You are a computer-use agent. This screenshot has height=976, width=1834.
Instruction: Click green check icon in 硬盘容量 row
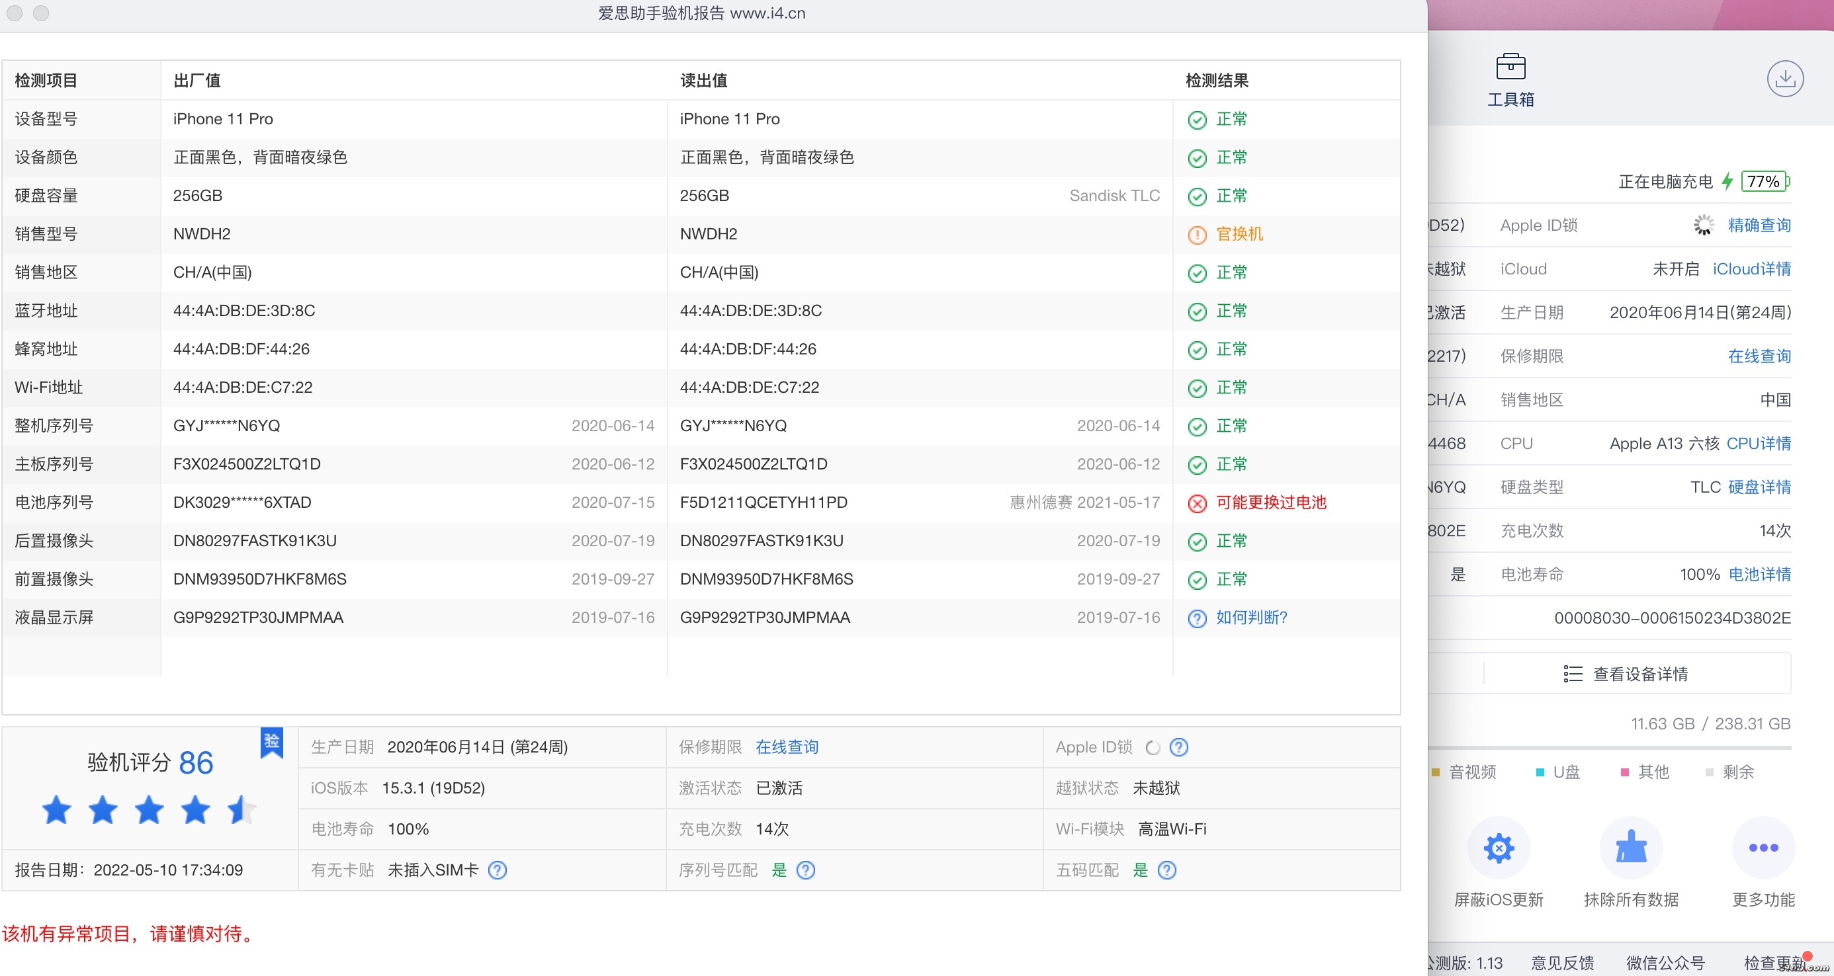pyautogui.click(x=1197, y=196)
